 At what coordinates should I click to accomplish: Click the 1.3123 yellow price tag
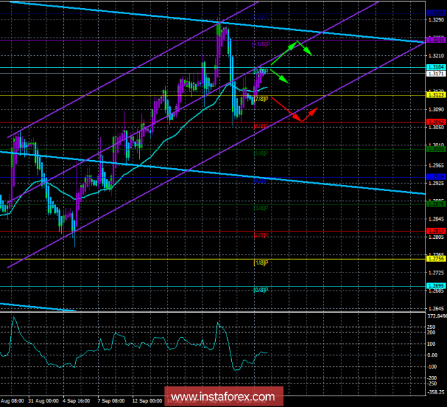(435, 95)
